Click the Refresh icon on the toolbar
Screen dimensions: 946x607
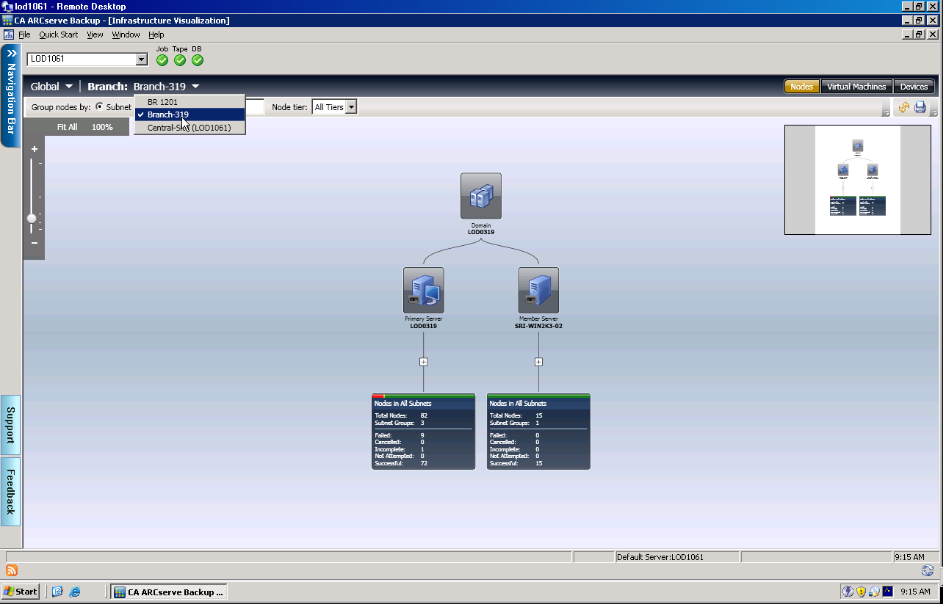point(904,107)
